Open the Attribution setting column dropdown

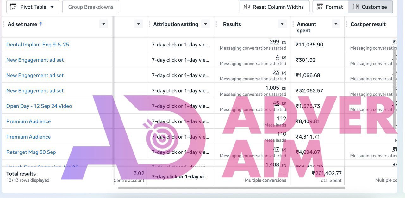[x=206, y=24]
